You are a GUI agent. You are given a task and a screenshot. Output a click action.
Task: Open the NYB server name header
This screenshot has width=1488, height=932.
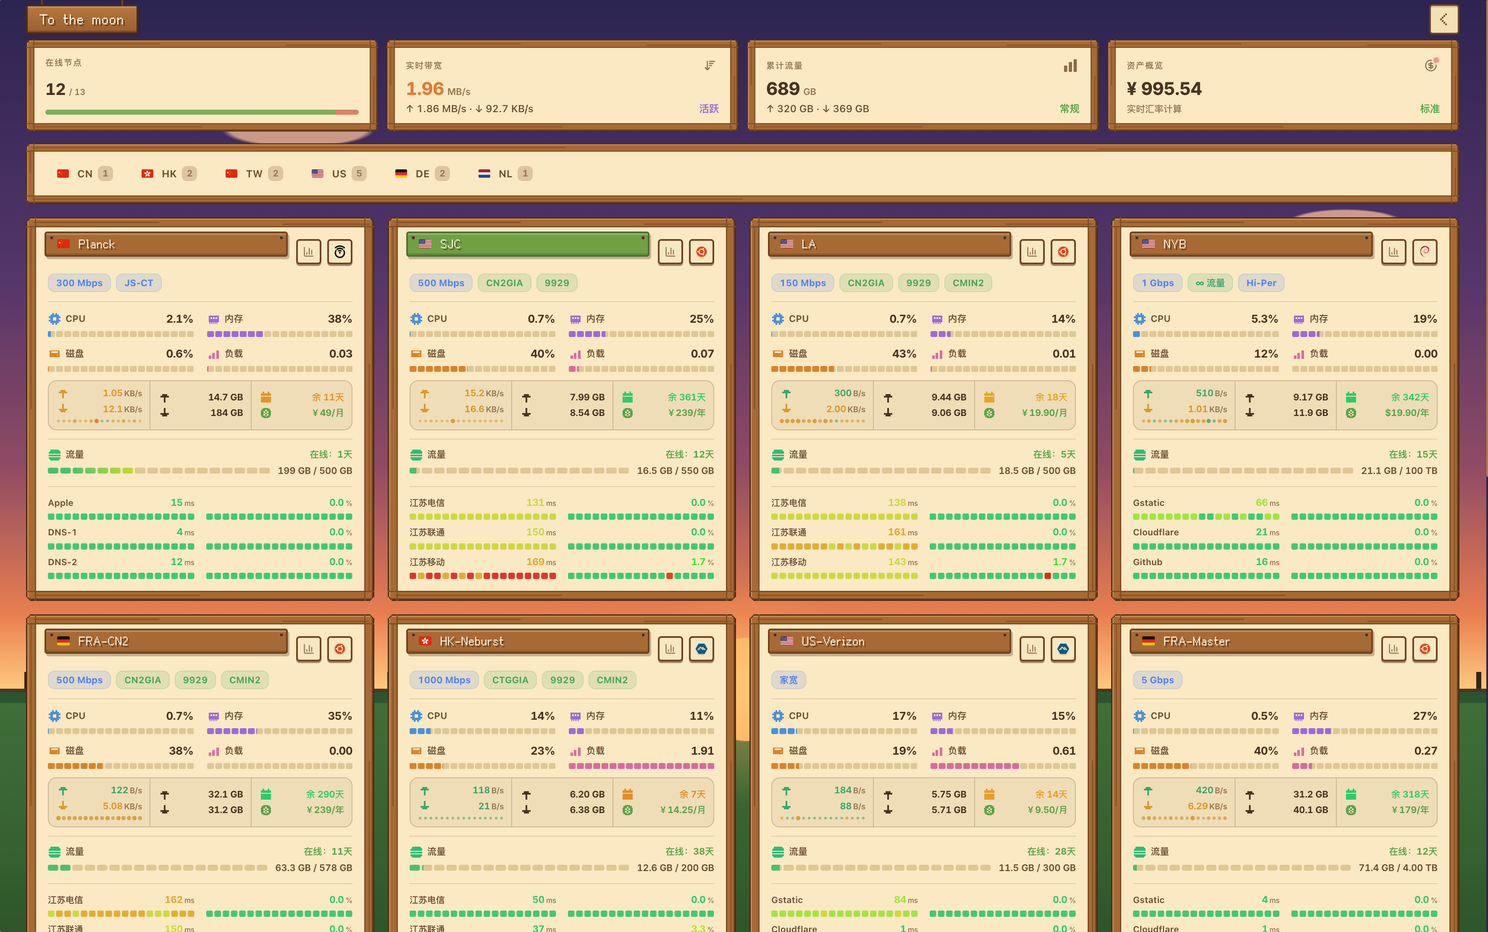click(1251, 244)
